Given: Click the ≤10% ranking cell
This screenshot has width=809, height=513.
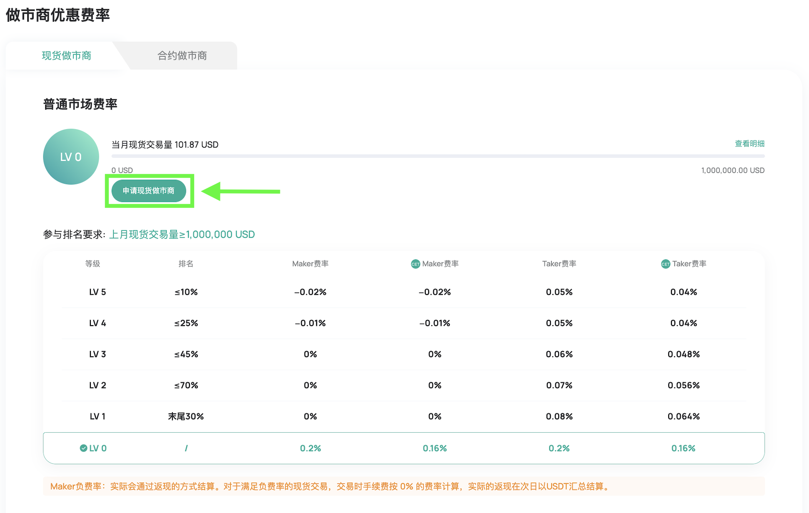Looking at the screenshot, I should coord(186,292).
